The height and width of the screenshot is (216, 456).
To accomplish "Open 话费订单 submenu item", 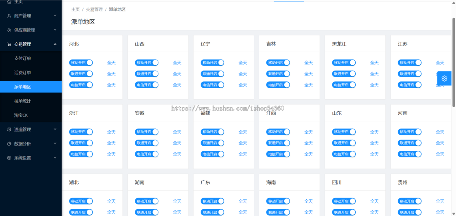I will [31, 73].
